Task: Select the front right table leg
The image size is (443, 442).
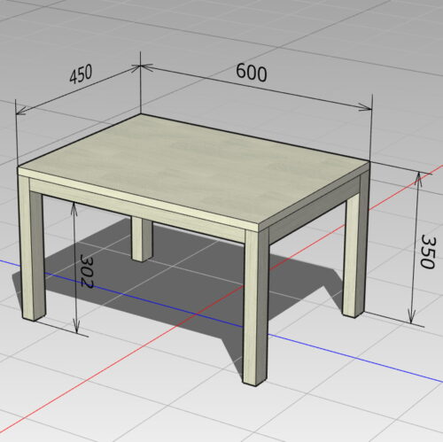Action: point(256,307)
